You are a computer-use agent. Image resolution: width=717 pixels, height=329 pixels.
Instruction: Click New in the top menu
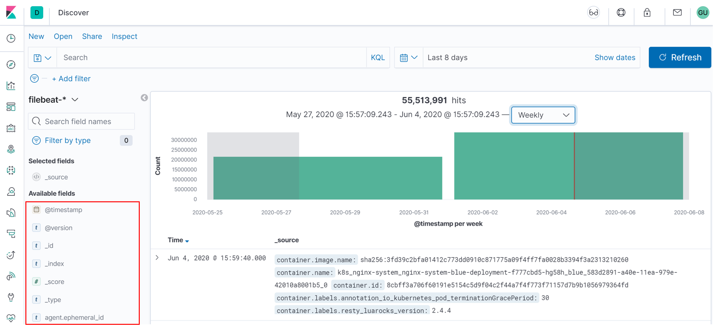[x=36, y=36]
